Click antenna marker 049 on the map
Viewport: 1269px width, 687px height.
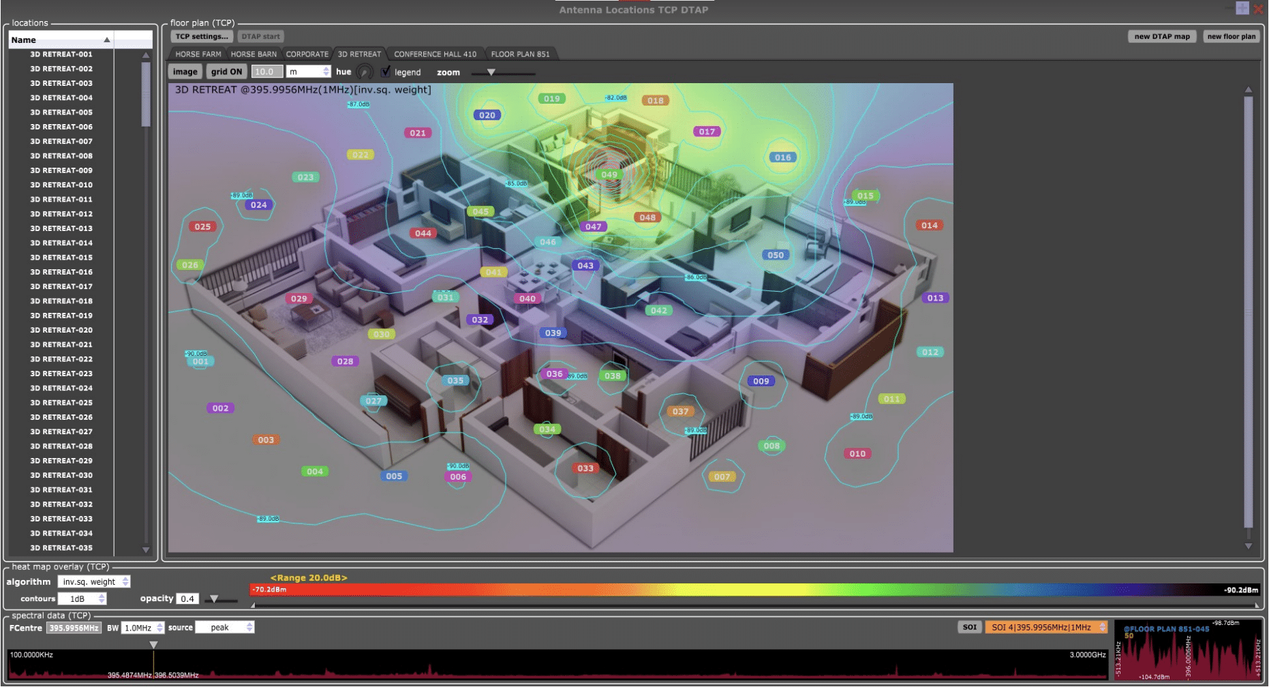point(609,174)
